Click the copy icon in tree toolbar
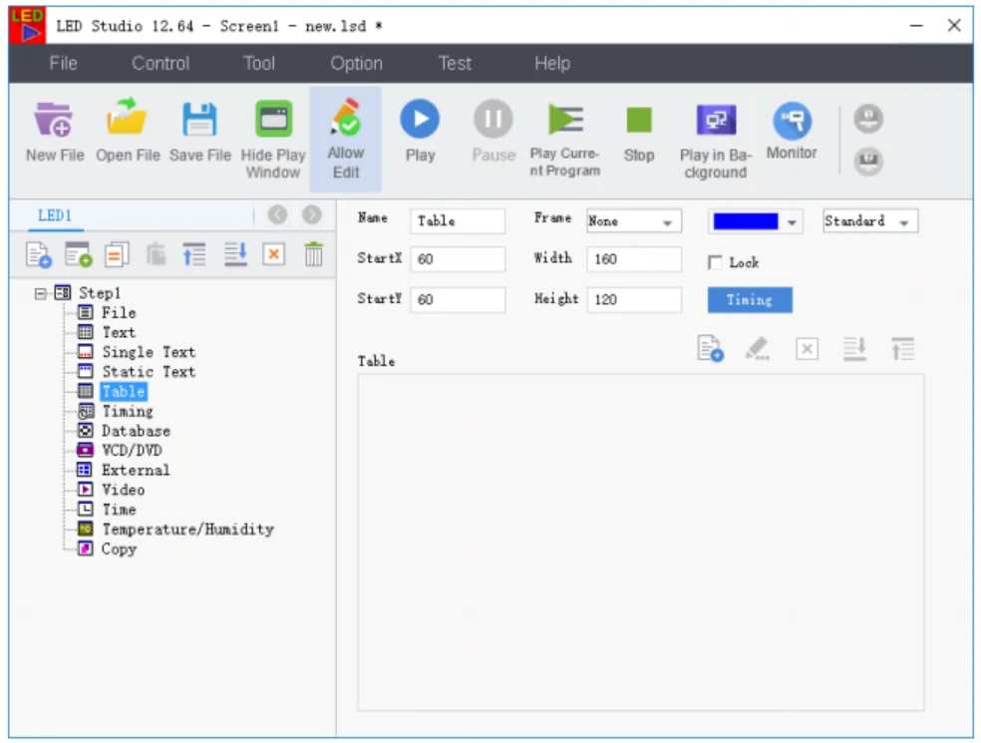 click(117, 254)
